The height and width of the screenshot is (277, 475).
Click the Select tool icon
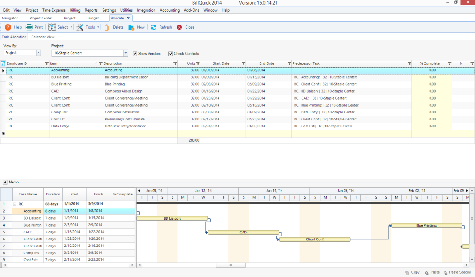point(51,27)
